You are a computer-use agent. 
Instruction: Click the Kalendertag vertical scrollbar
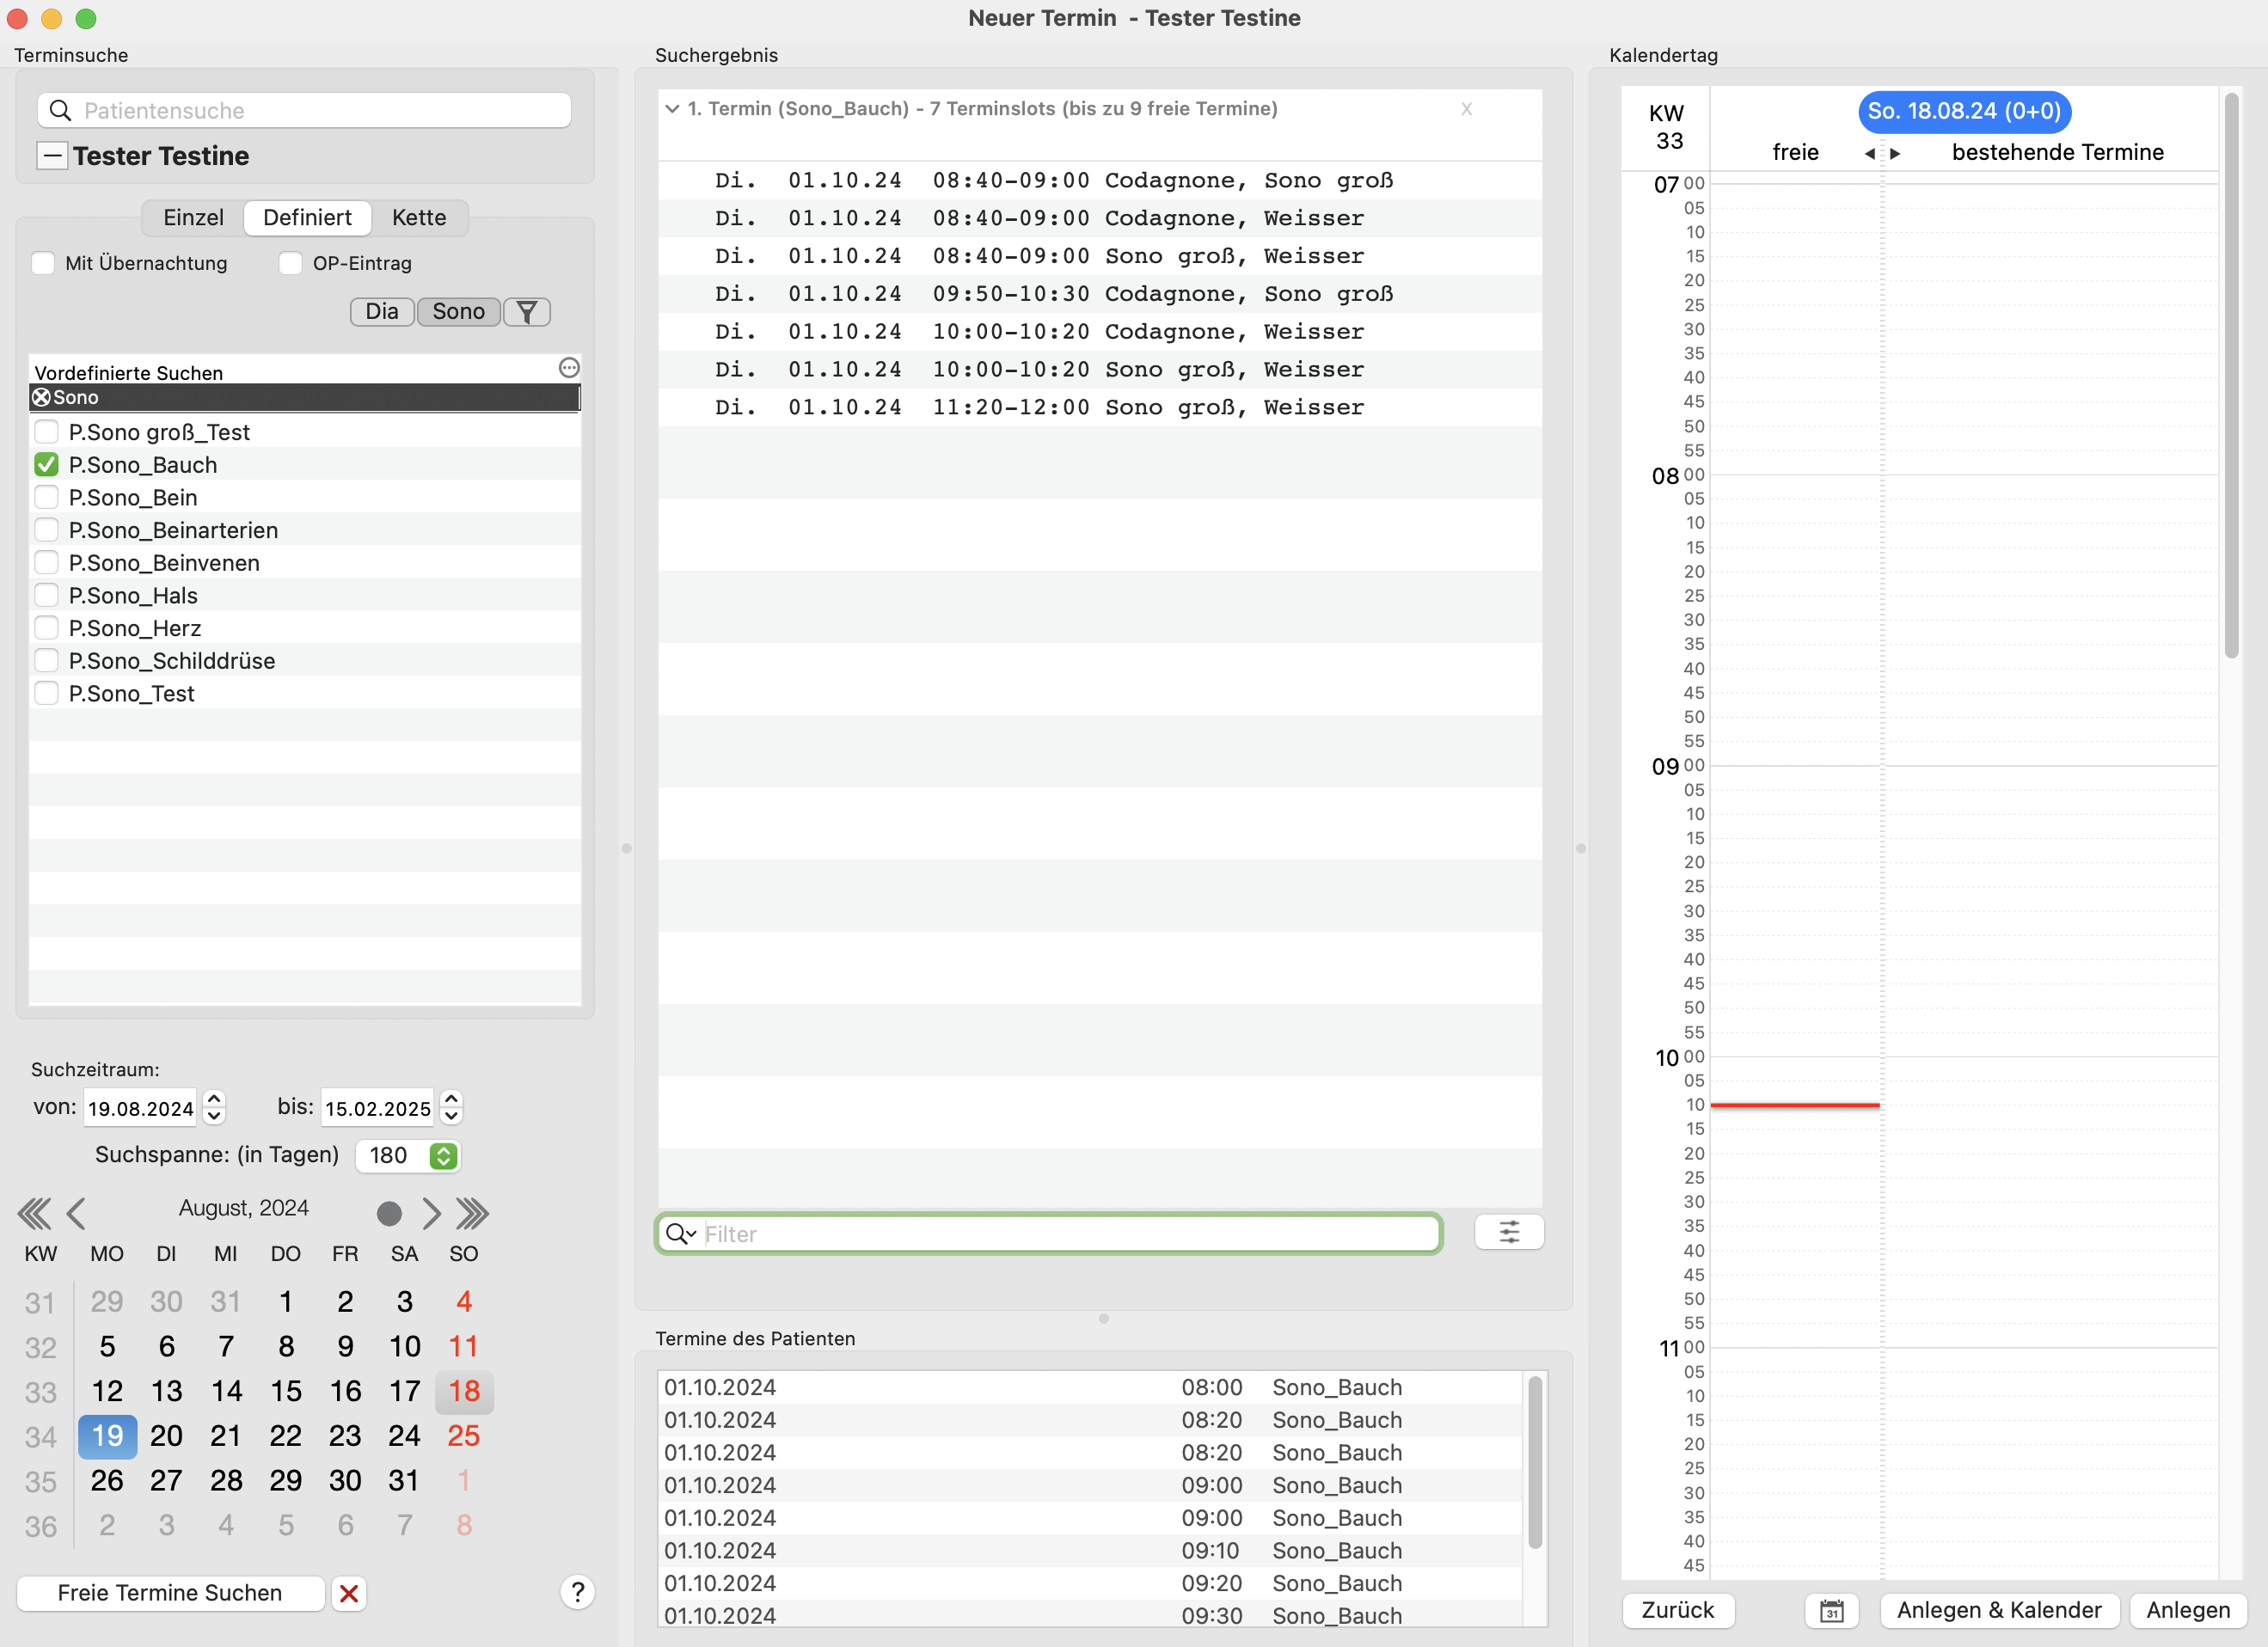(2231, 375)
